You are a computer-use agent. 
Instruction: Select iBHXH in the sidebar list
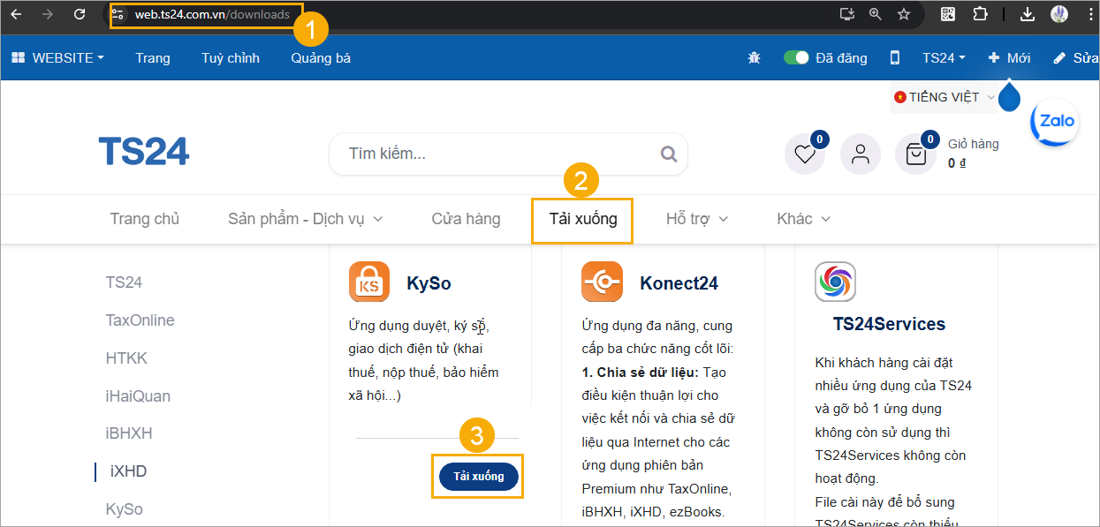129,433
